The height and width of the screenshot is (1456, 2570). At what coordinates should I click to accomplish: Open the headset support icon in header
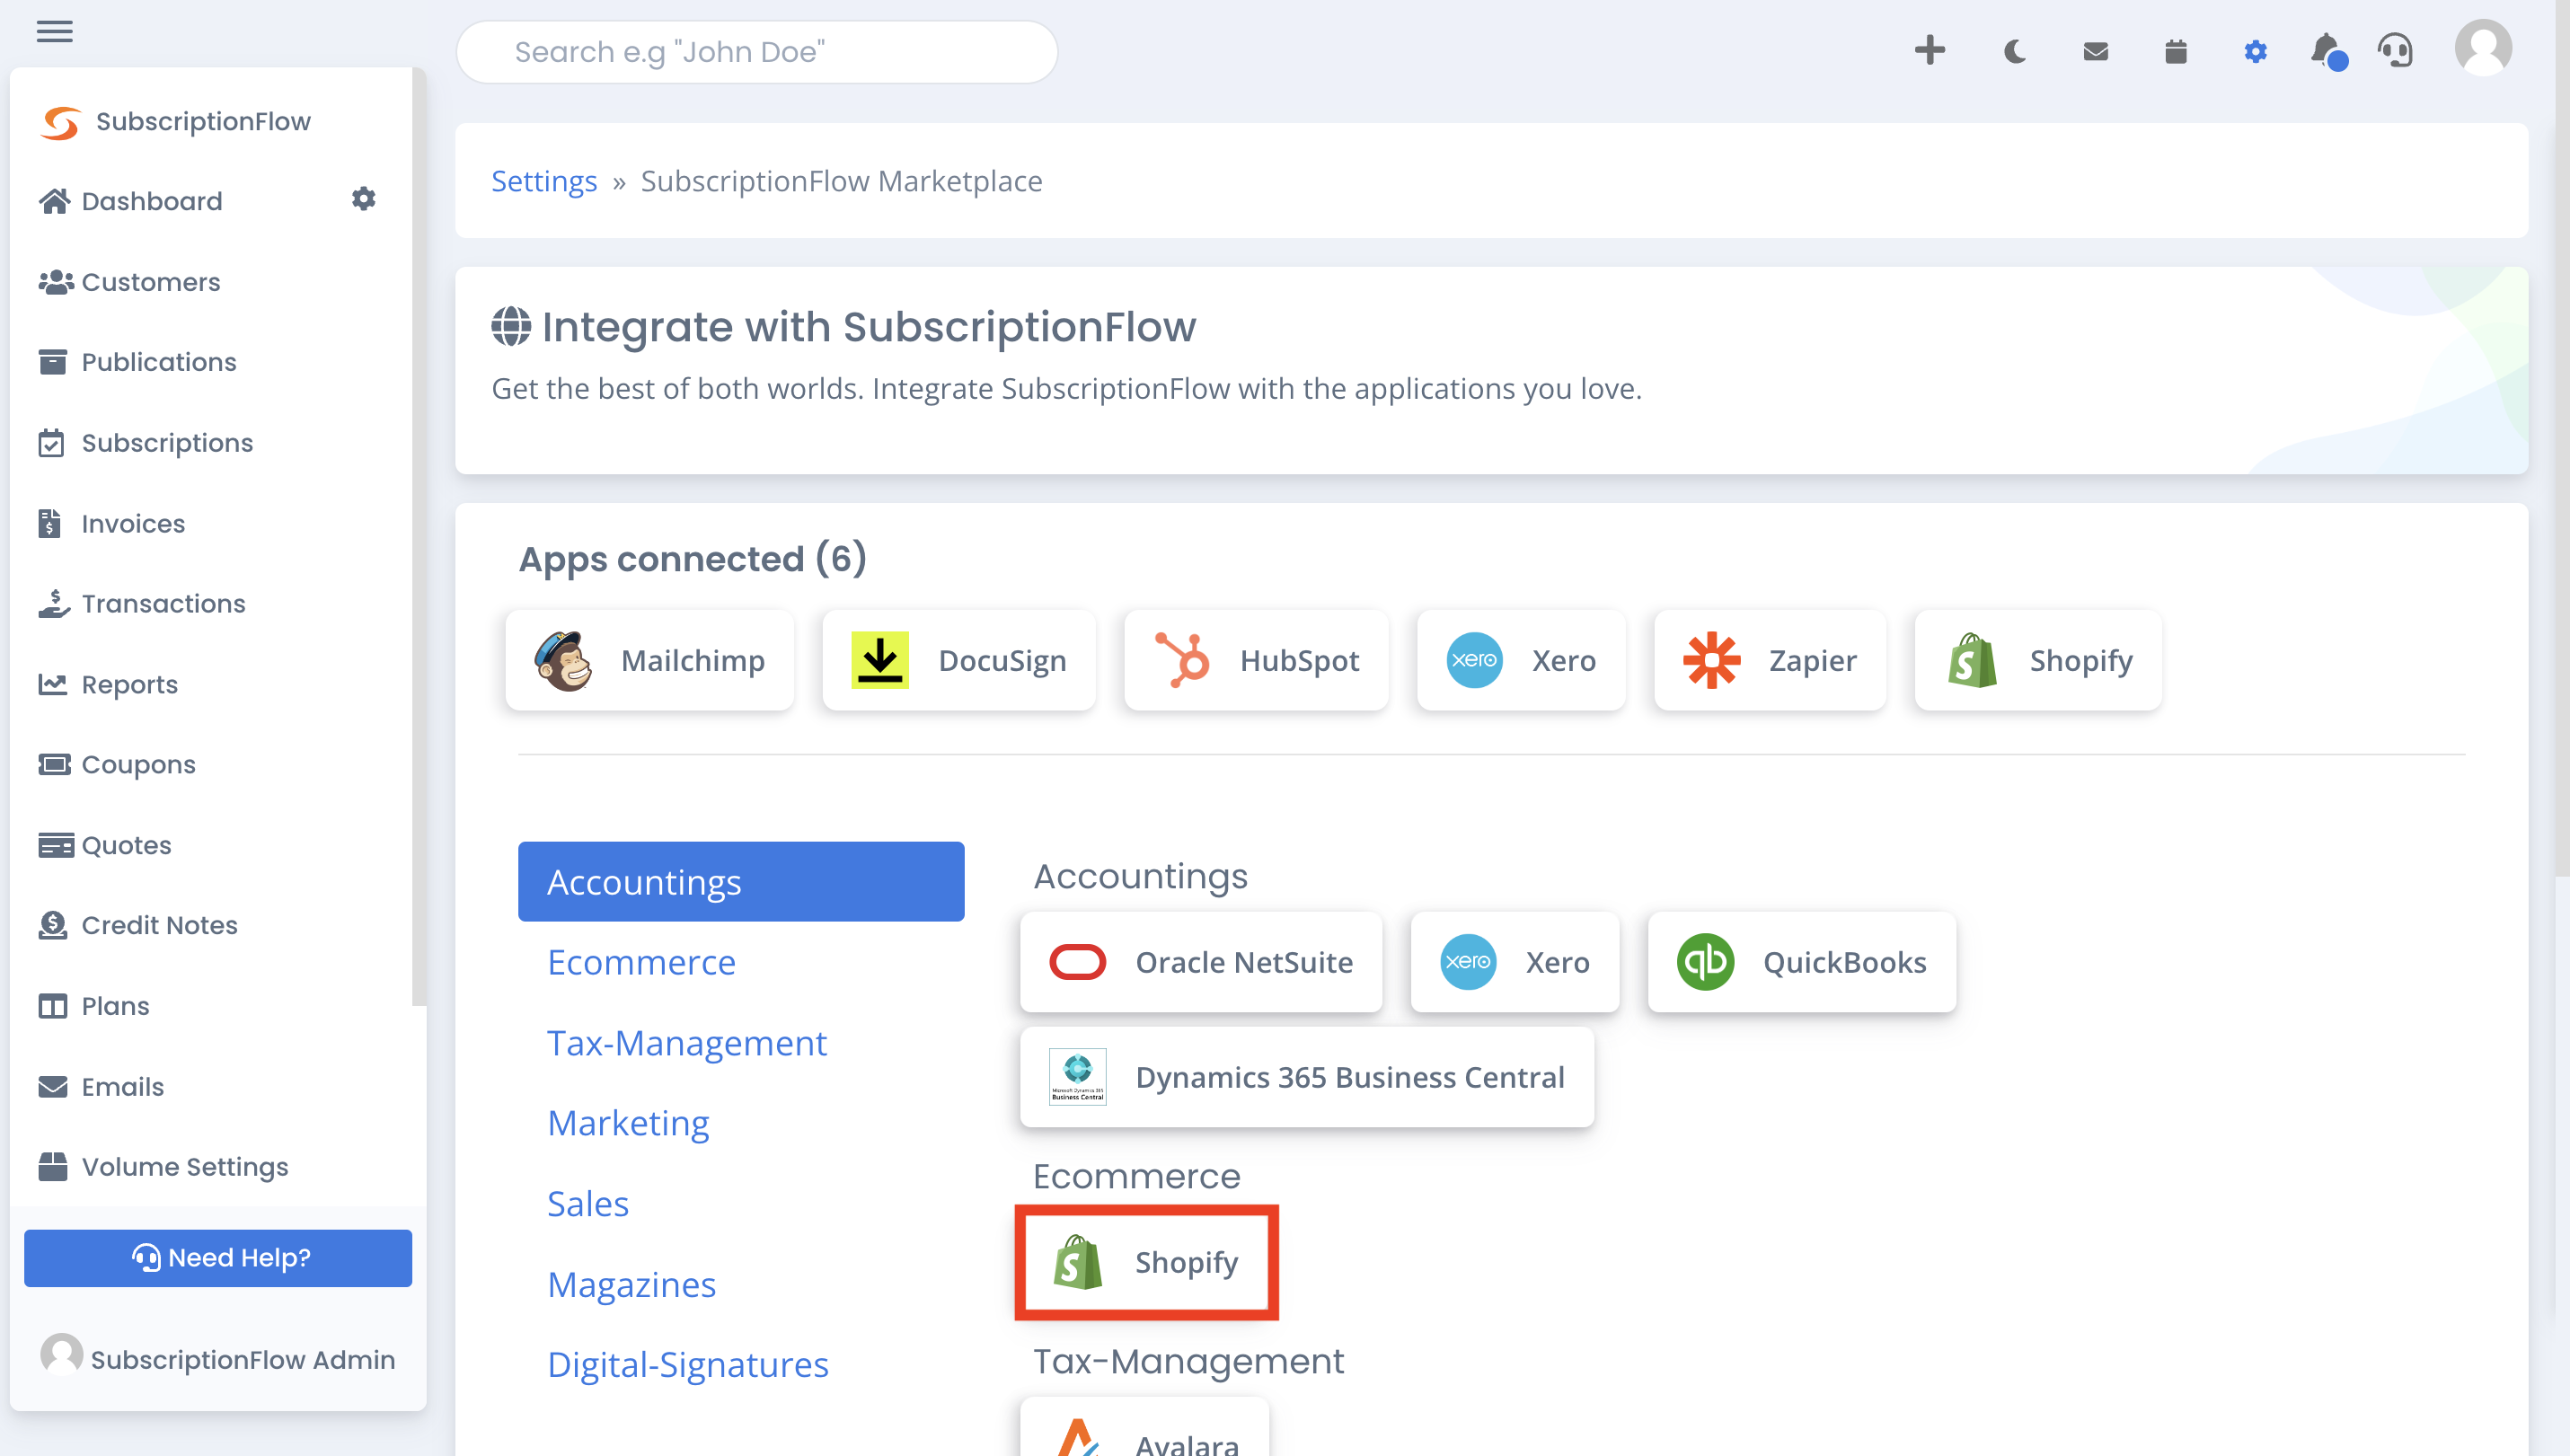click(2396, 51)
